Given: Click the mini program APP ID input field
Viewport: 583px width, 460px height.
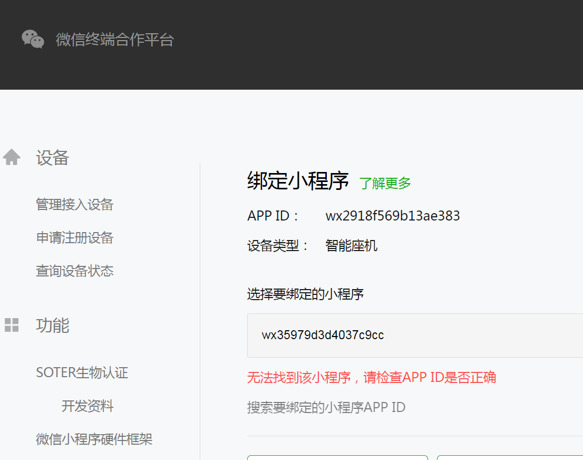Looking at the screenshot, I should [x=415, y=336].
